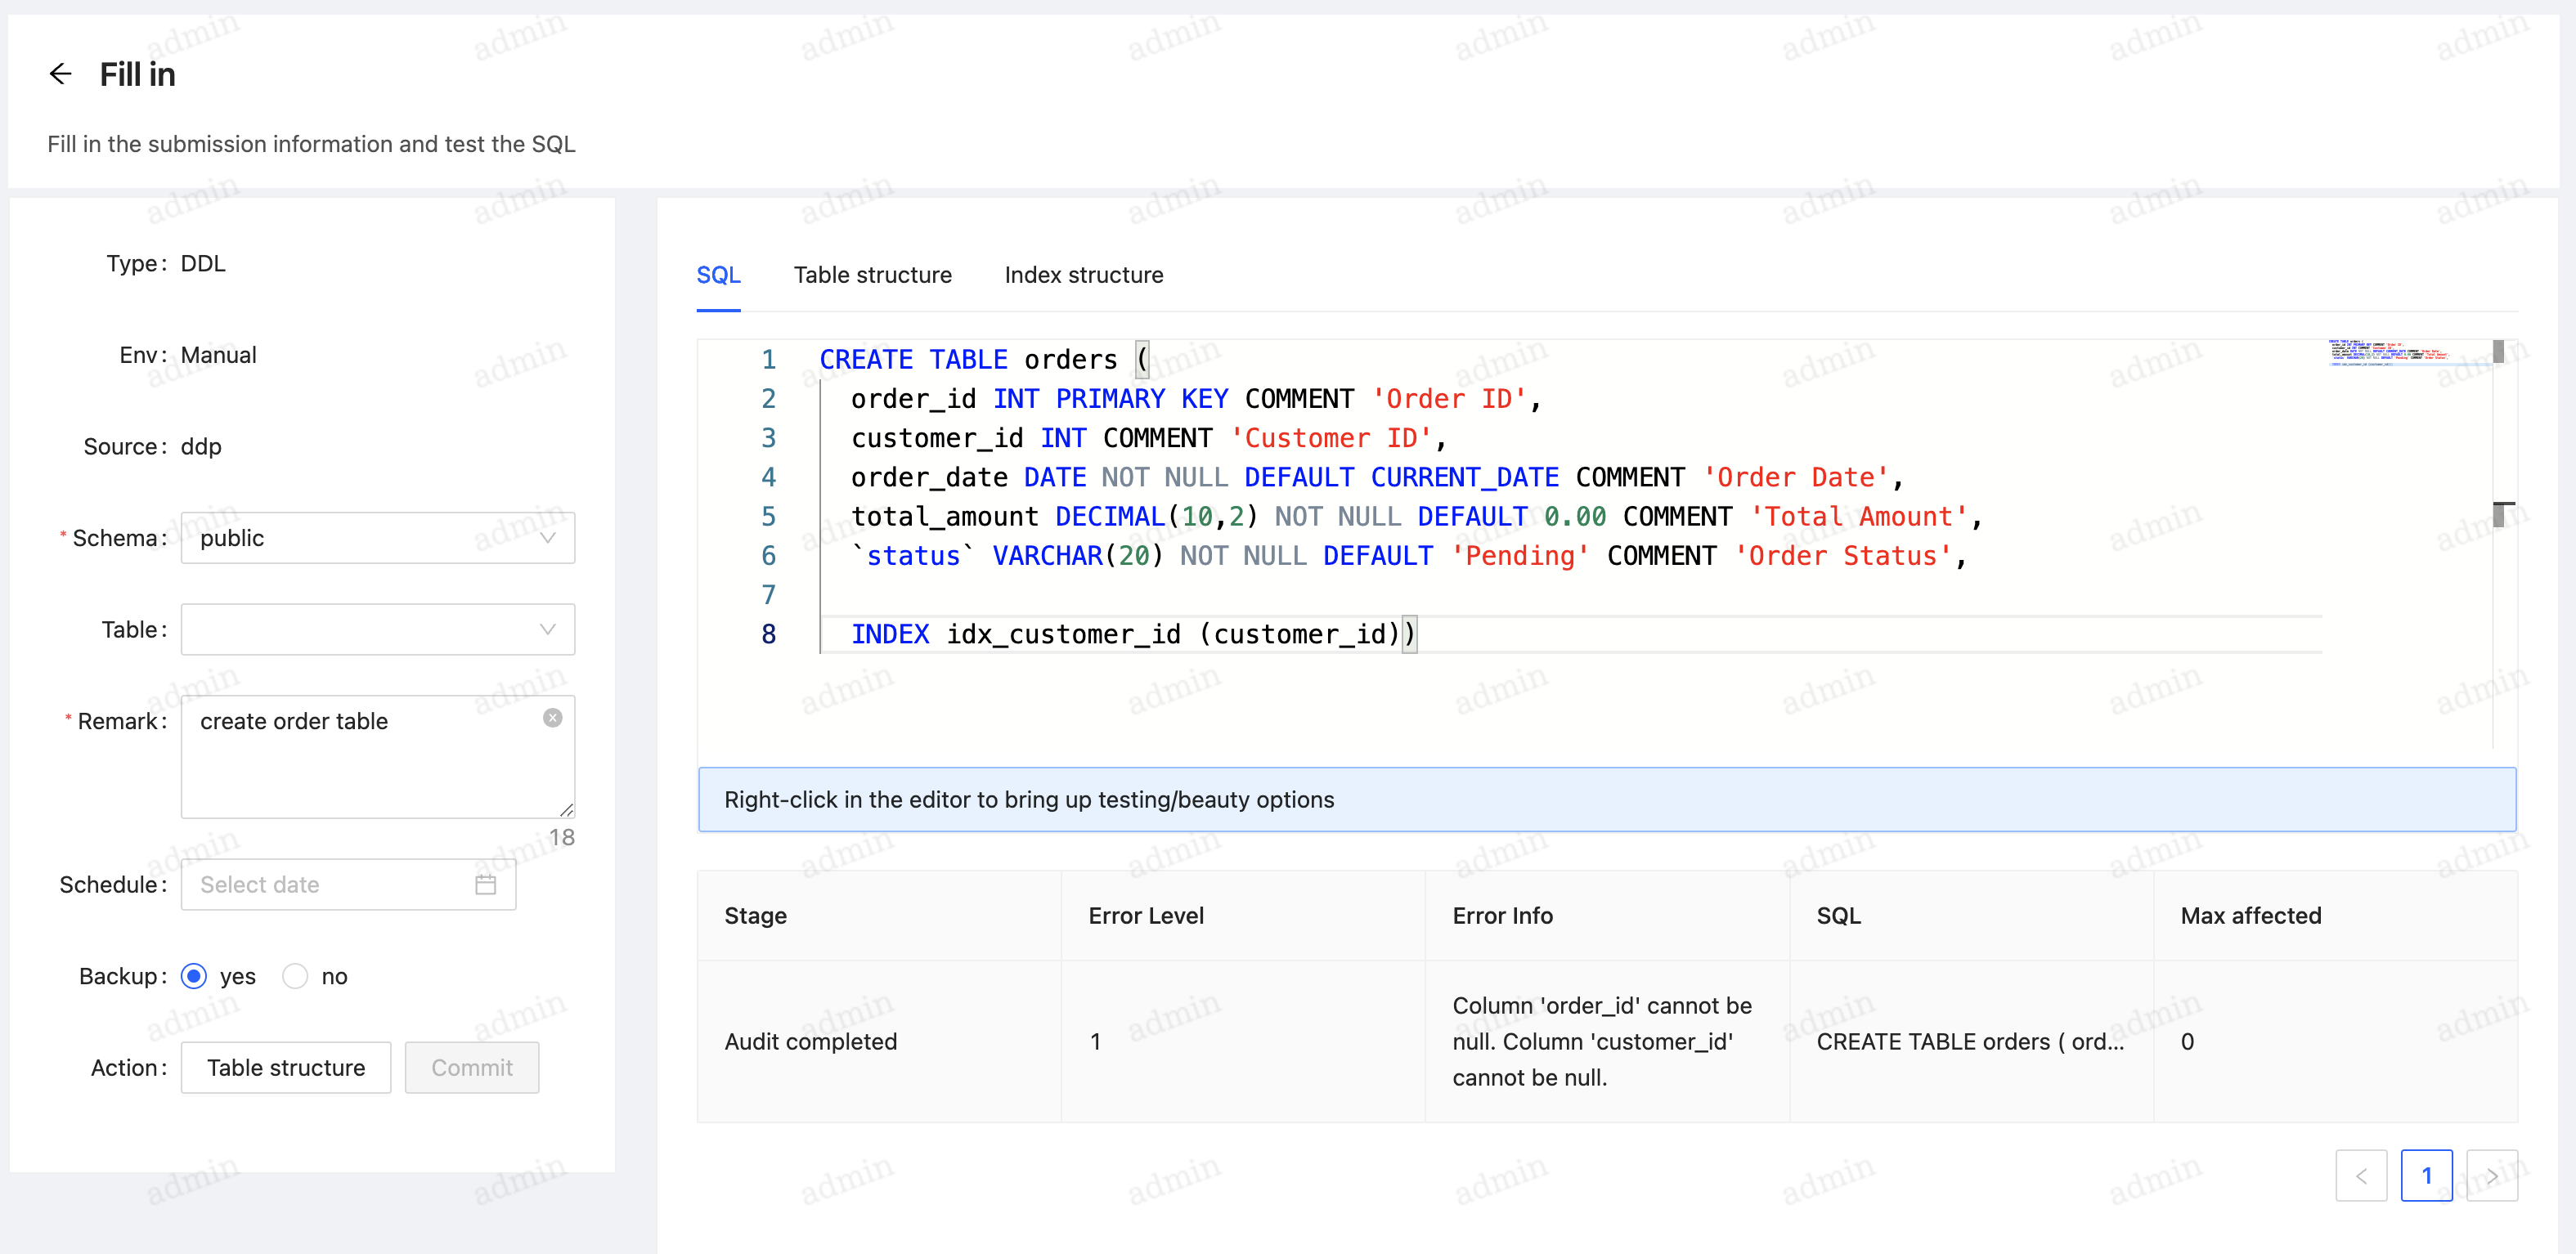Click the Table structure action button
The image size is (2576, 1254).
pyautogui.click(x=285, y=1067)
